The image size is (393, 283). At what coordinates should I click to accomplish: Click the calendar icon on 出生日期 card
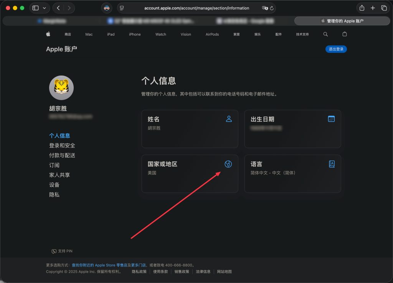331,119
